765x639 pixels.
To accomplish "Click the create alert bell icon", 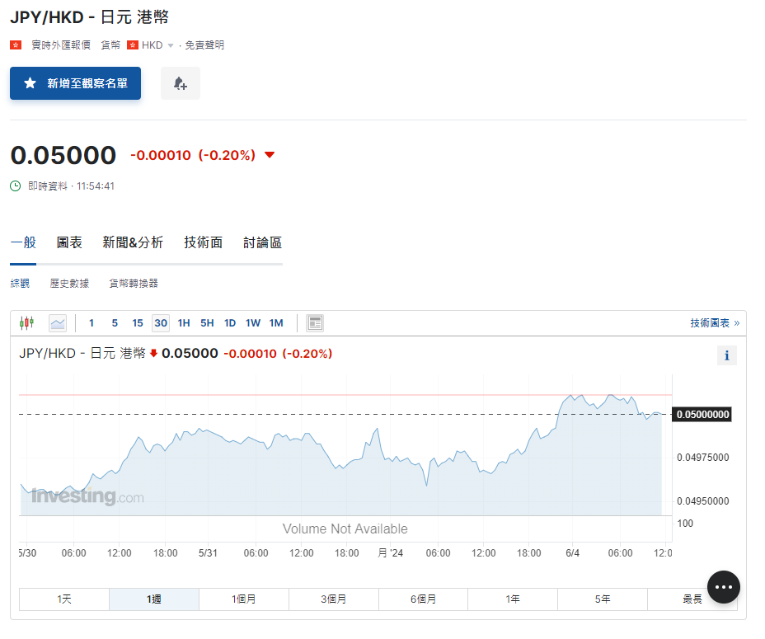I will (180, 83).
